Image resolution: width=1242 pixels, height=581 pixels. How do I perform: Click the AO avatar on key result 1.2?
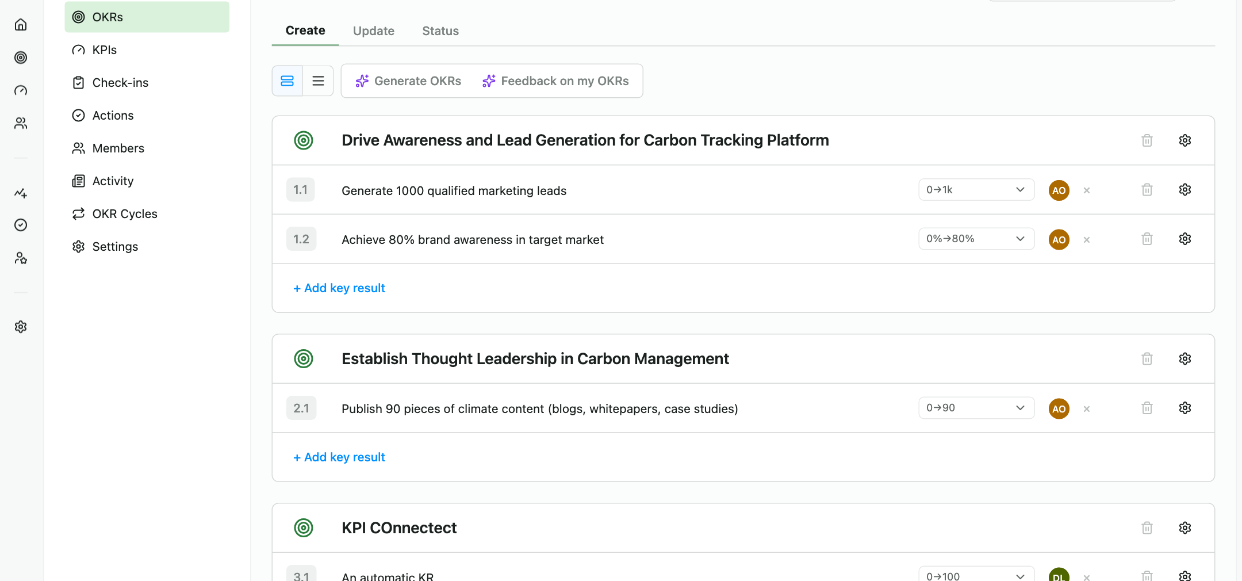tap(1059, 239)
